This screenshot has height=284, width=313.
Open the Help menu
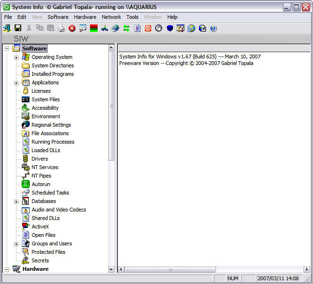pyautogui.click(x=172, y=17)
